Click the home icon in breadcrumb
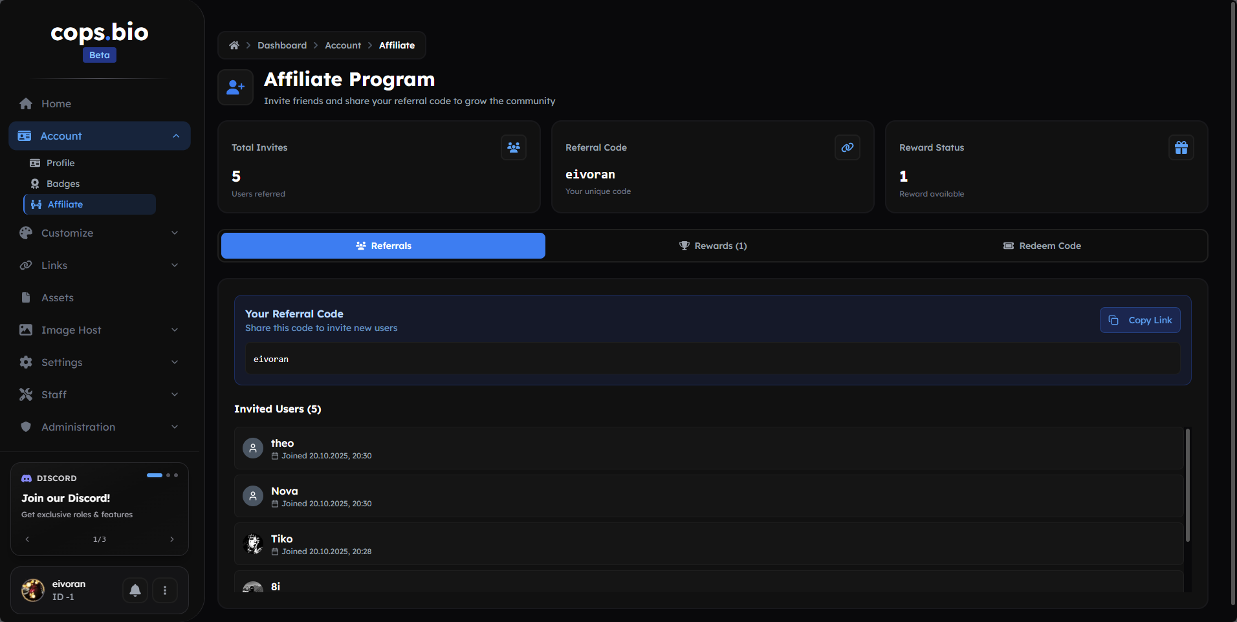Viewport: 1237px width, 622px height. (234, 45)
